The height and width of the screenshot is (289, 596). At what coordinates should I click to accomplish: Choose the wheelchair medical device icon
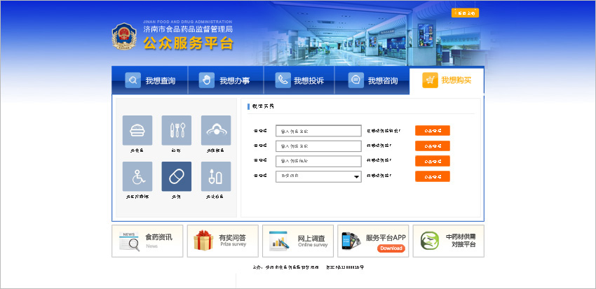137,176
